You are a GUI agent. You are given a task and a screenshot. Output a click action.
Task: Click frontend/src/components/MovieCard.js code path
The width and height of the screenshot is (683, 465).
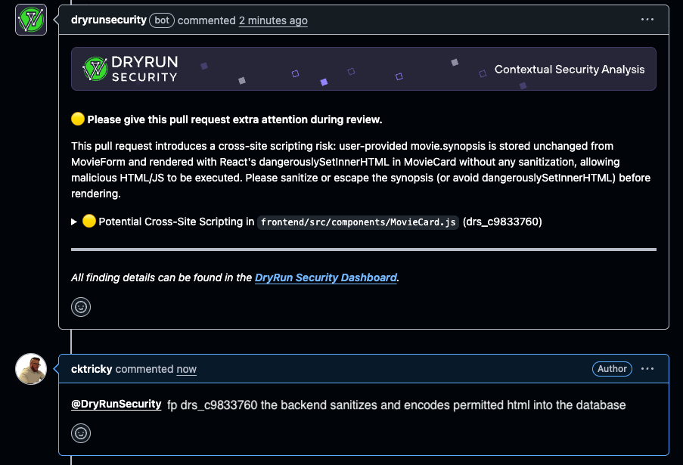pos(358,222)
